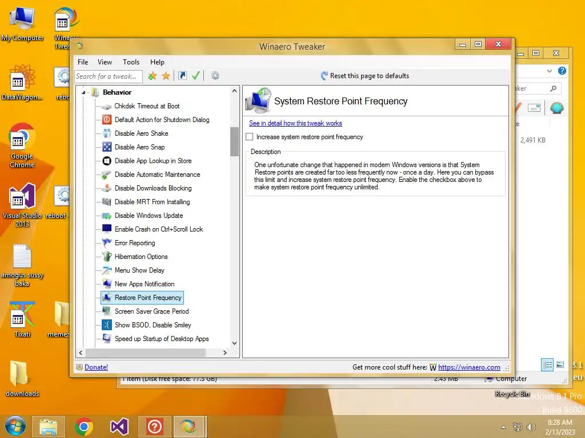Click the New Apps Notification icon
The image size is (585, 438).
[107, 284]
